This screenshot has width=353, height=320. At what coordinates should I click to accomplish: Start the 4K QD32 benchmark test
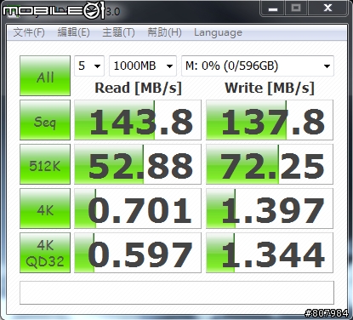pos(45,253)
